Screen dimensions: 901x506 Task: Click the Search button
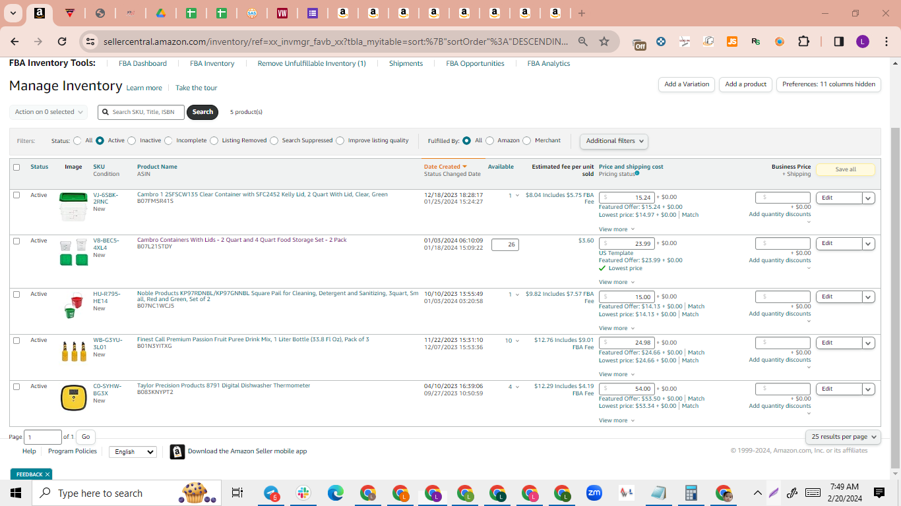pos(202,112)
